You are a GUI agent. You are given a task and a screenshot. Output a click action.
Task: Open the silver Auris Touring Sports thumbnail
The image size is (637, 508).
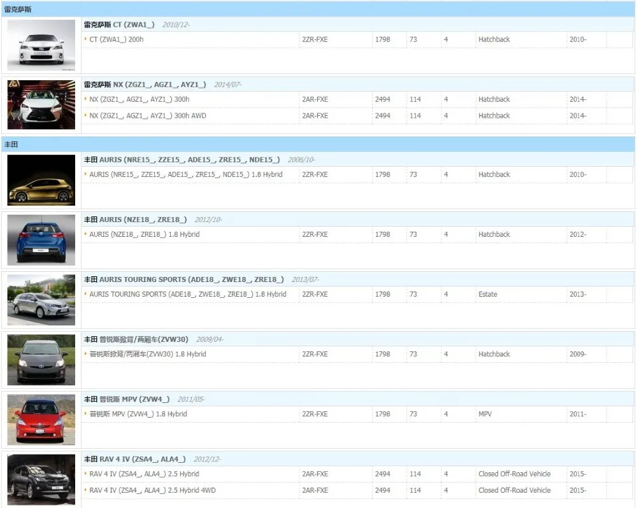coord(41,300)
